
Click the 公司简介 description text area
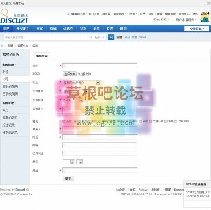[x=99, y=111]
